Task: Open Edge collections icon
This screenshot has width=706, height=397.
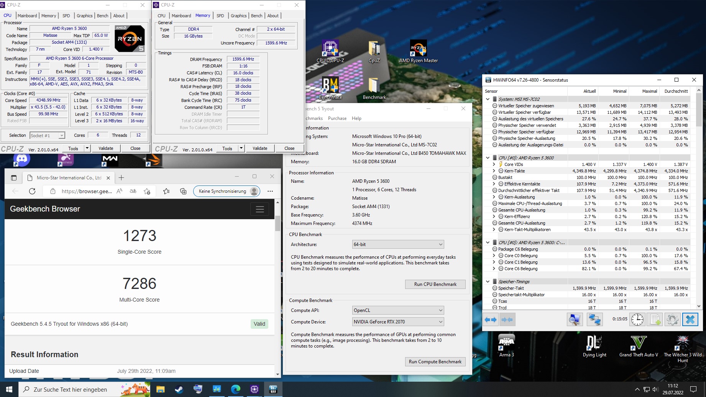Action: click(x=183, y=191)
